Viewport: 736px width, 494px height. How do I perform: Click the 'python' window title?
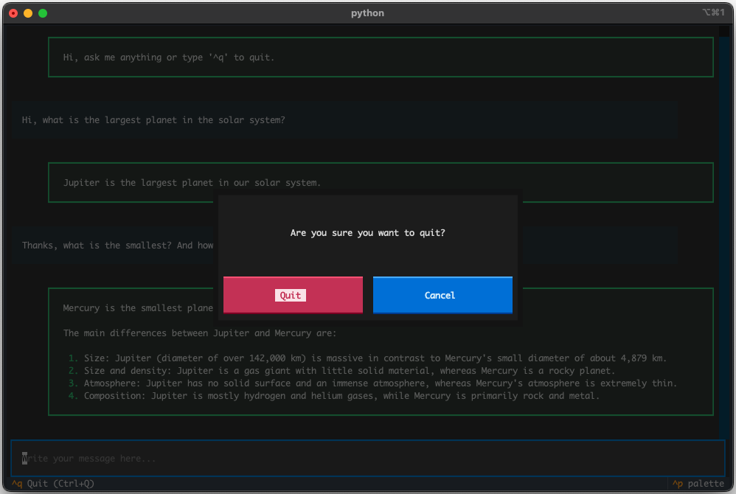click(367, 13)
